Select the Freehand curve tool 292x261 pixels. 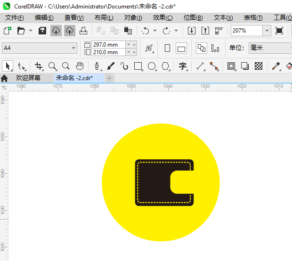click(x=124, y=66)
